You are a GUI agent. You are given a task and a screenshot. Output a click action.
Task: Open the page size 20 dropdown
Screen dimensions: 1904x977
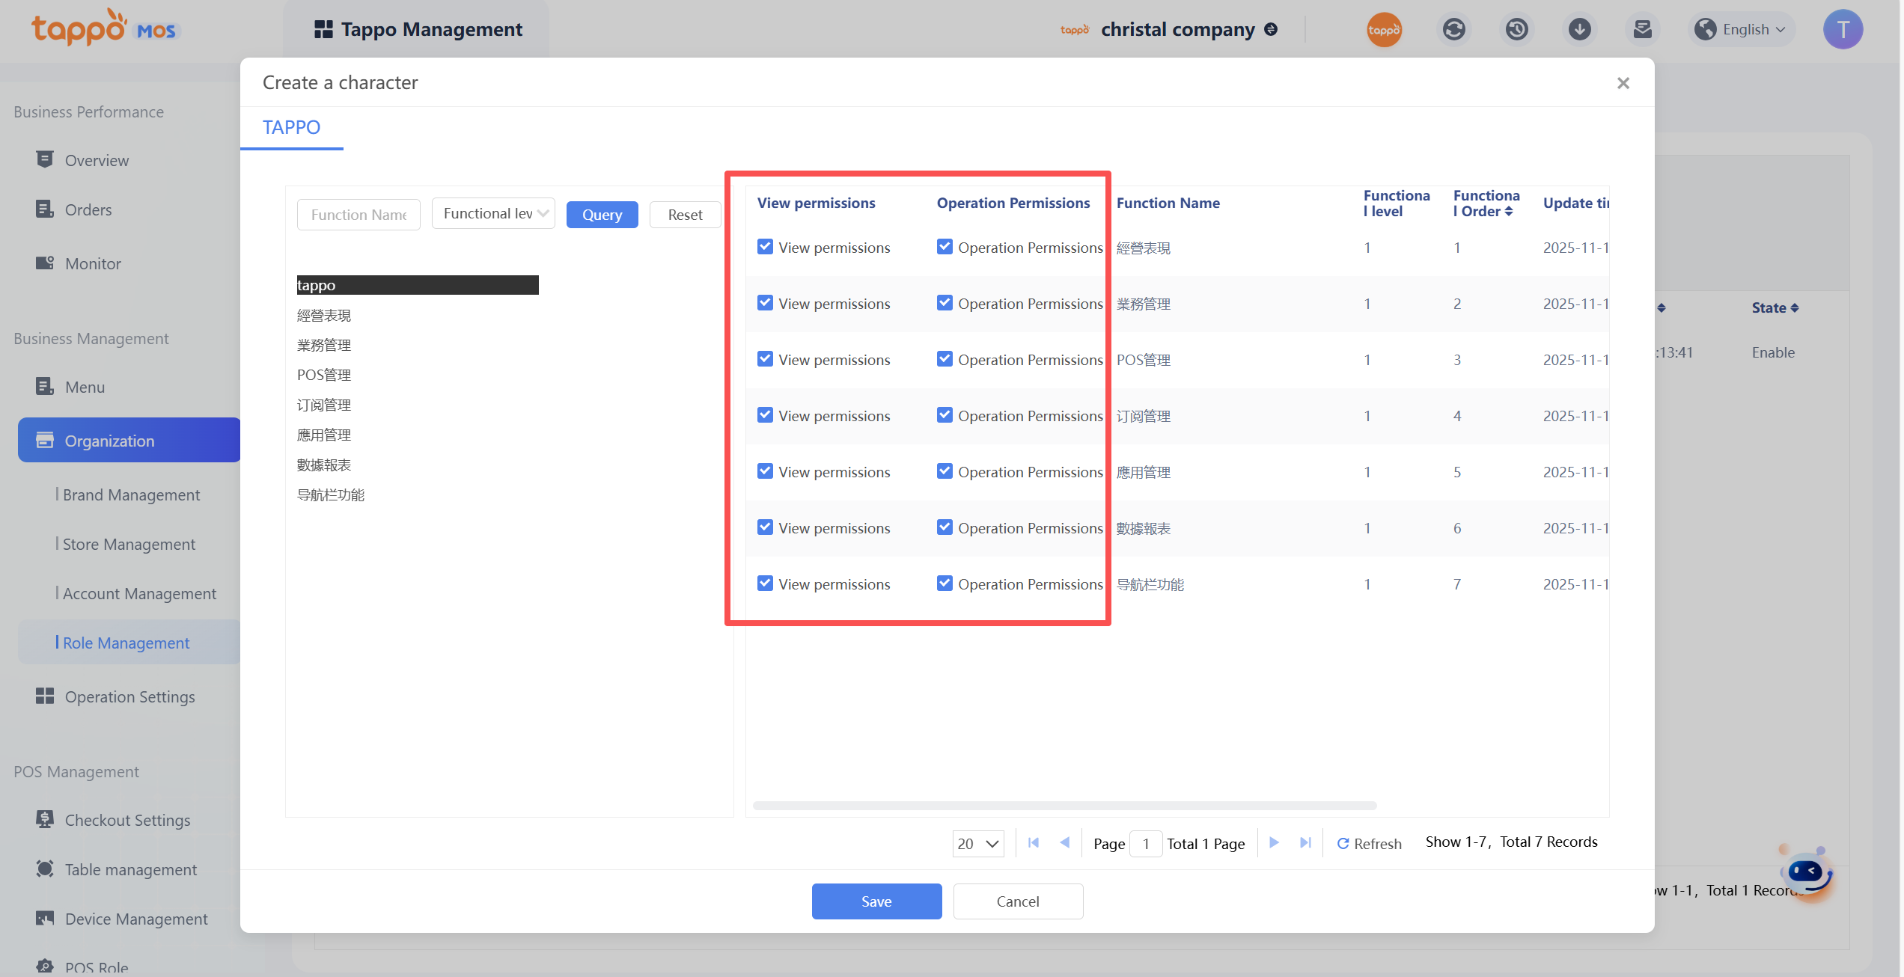(x=977, y=844)
